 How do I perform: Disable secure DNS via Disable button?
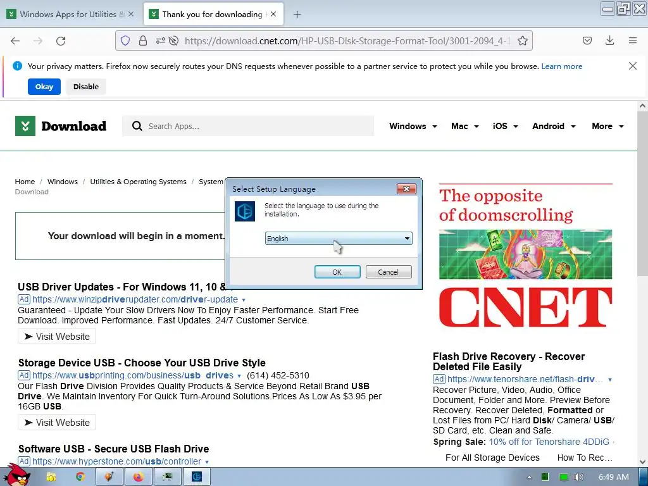(86, 87)
